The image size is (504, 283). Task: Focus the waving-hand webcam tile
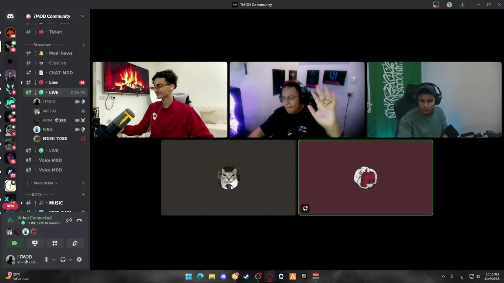tap(297, 99)
